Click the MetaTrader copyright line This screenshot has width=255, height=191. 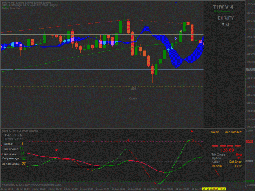31,184
